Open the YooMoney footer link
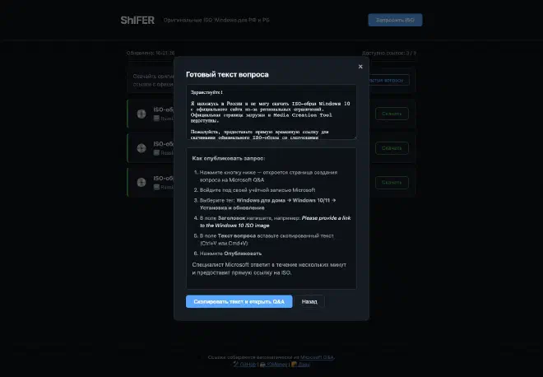The image size is (543, 377). 274,364
